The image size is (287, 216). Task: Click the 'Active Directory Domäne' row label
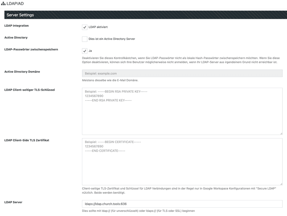(22, 71)
